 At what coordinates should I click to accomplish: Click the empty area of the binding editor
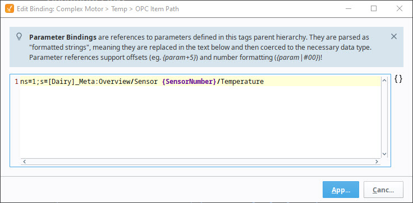click(200, 122)
